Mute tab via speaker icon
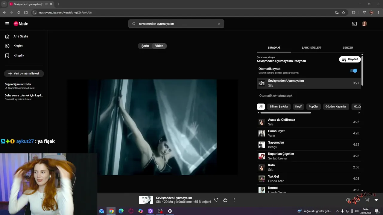 [46, 4]
